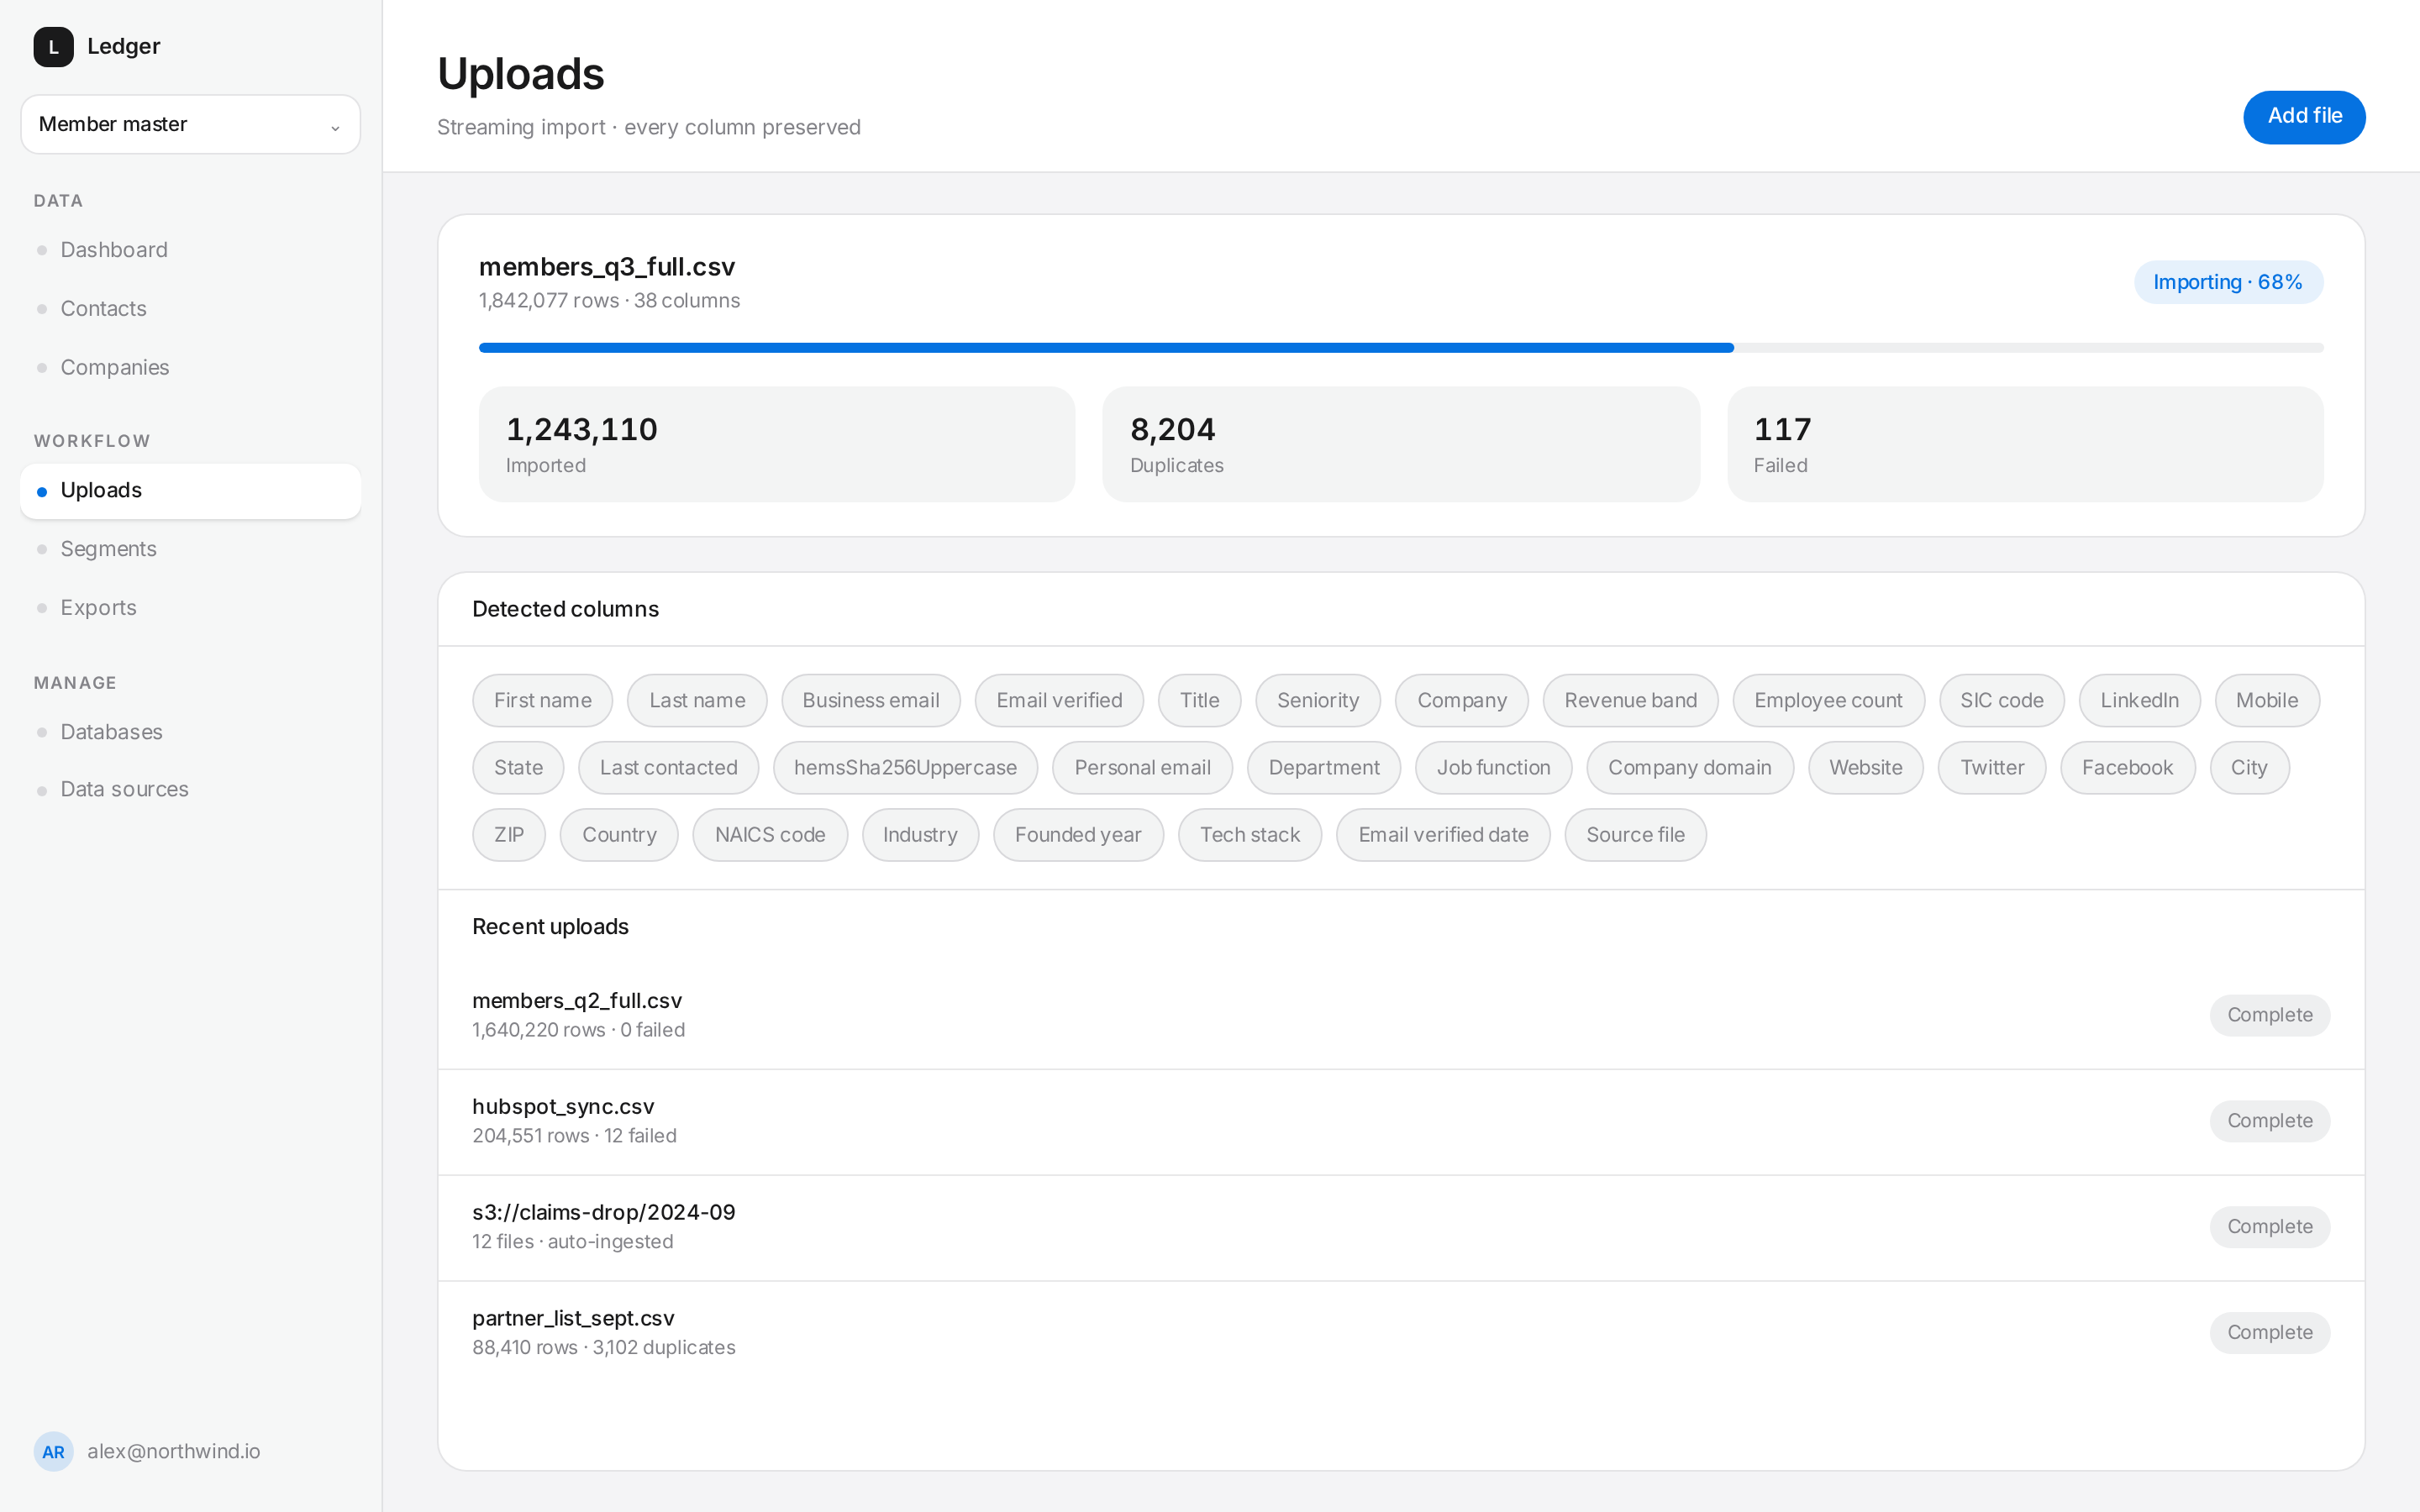The image size is (2420, 1512).
Task: Select the SIC code column chip
Action: coord(2001,700)
